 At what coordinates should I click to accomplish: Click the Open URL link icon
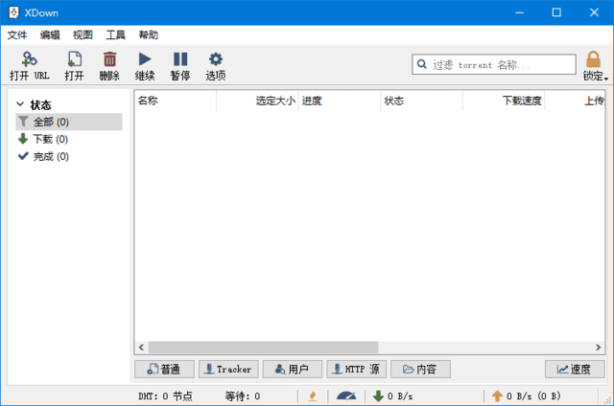coord(29,59)
